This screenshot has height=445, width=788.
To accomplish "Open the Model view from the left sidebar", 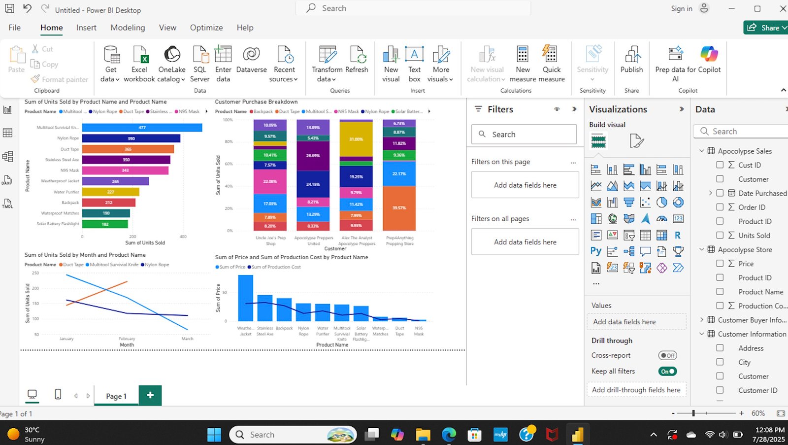I will point(7,156).
